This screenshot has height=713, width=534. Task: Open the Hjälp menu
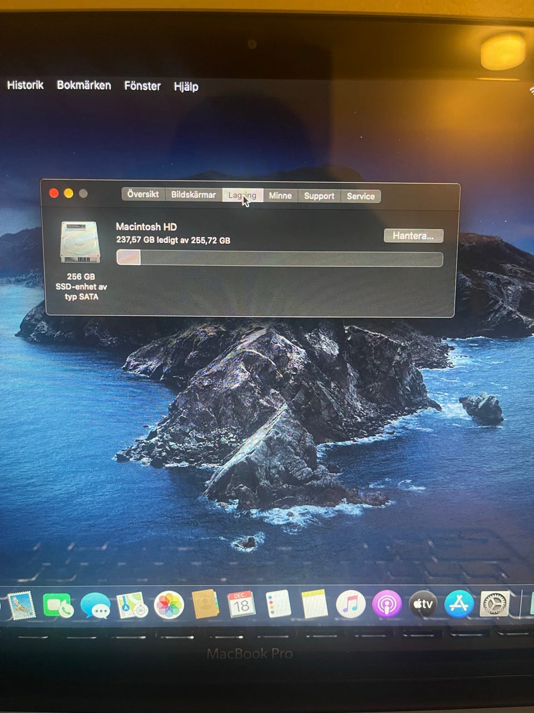(186, 86)
